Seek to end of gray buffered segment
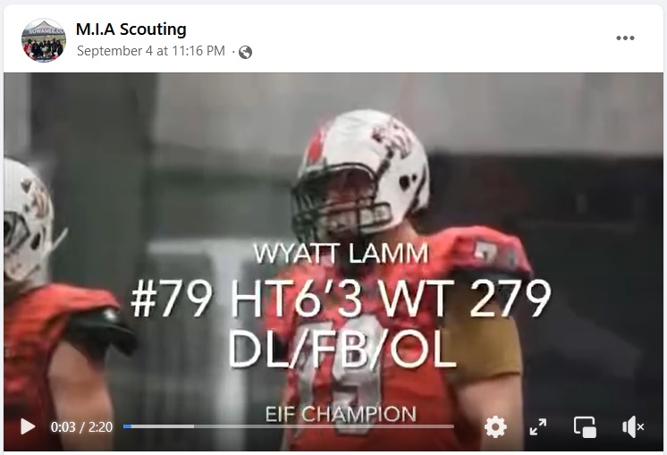667x455 pixels. 193,426
